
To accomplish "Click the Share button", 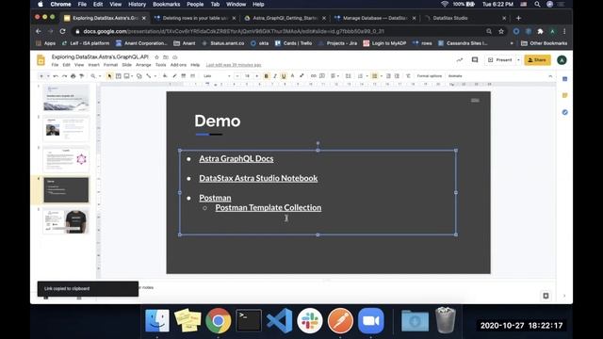I will [x=537, y=60].
